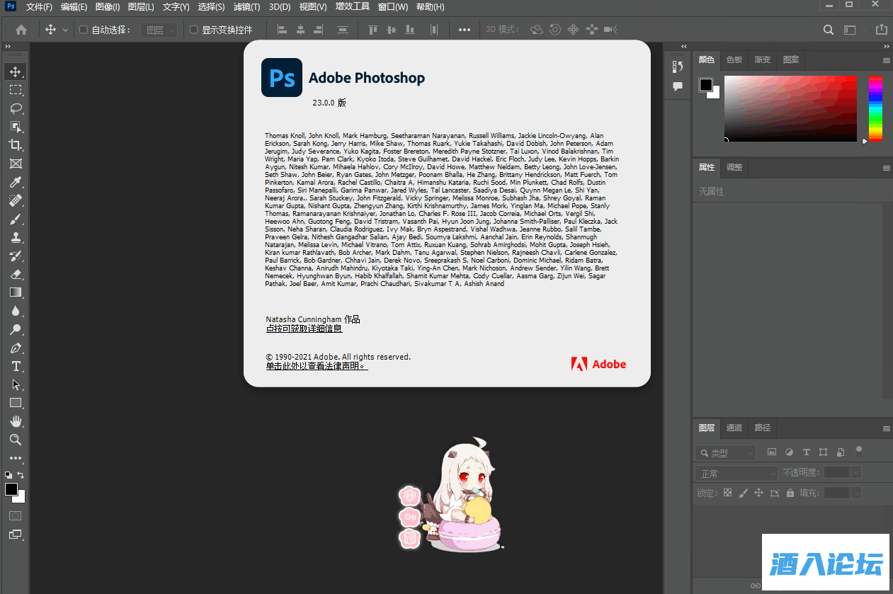Open the 滤镜(T) menu
The image size is (893, 594).
pos(246,7)
